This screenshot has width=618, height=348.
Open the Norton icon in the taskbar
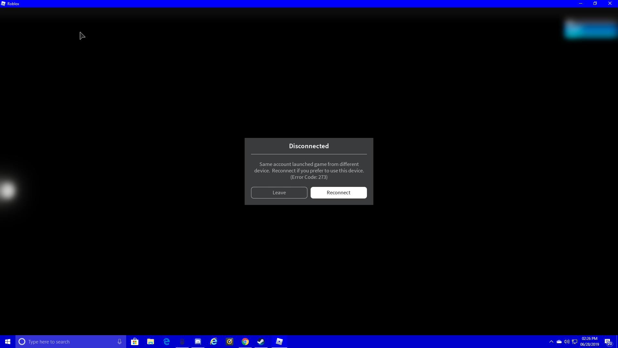pos(229,342)
